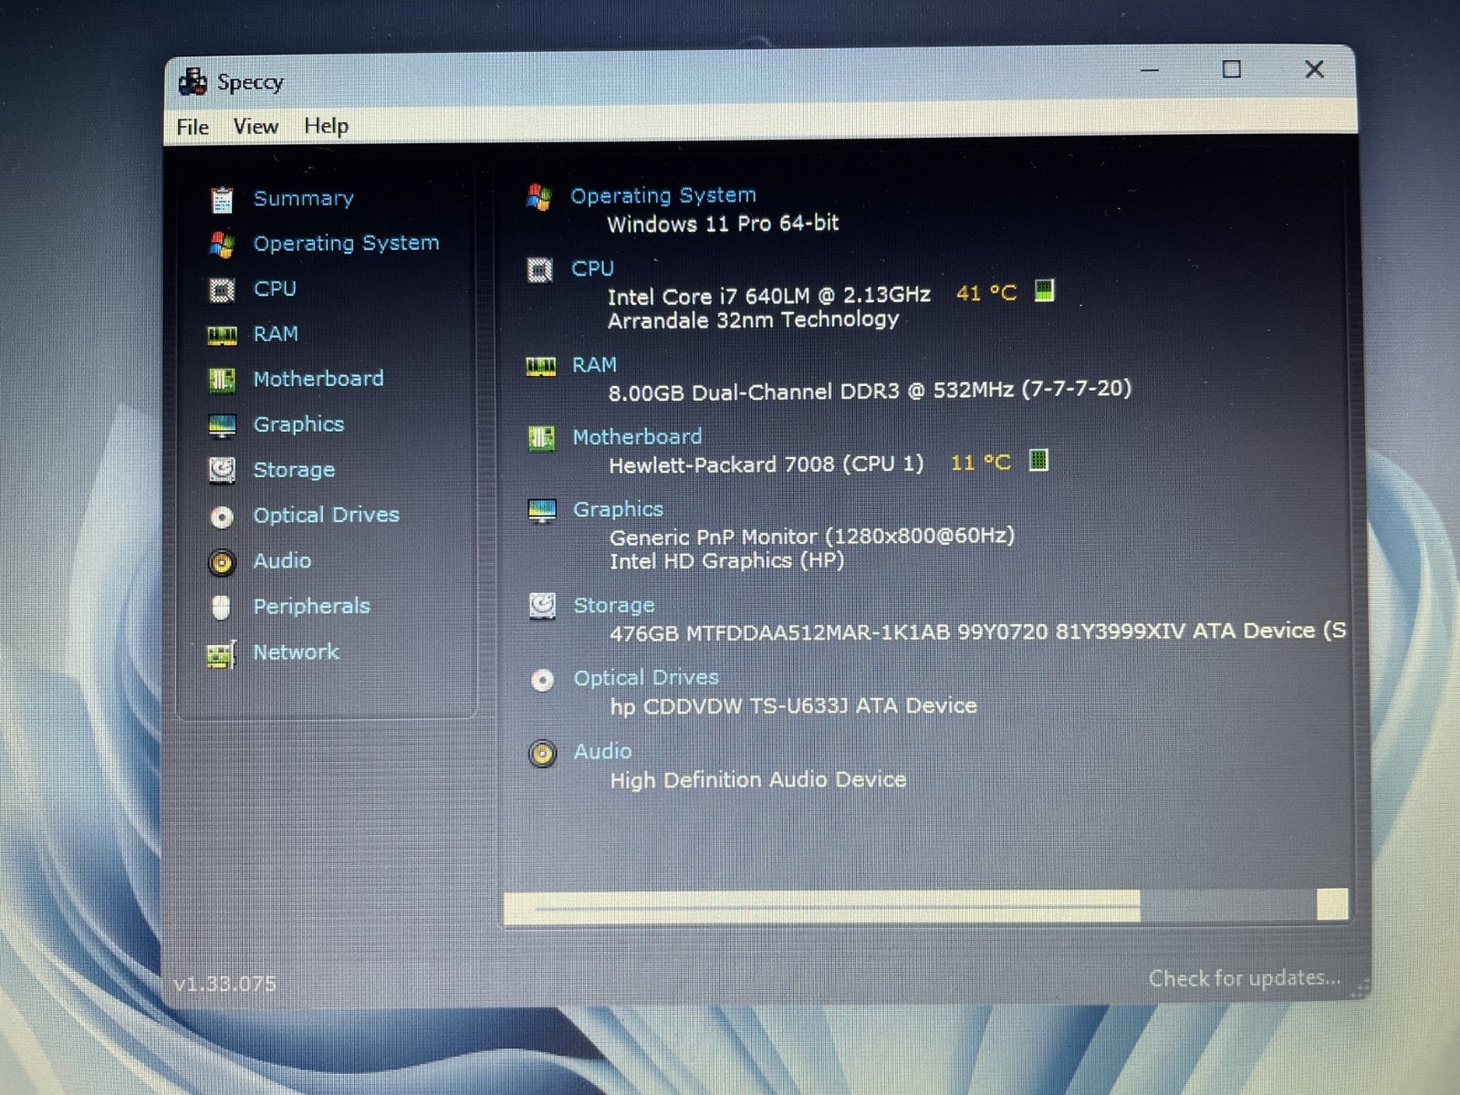The image size is (1460, 1095).
Task: Click 'Intel Core i7 640LM @ 2.13GHz' text
Action: pos(769,296)
